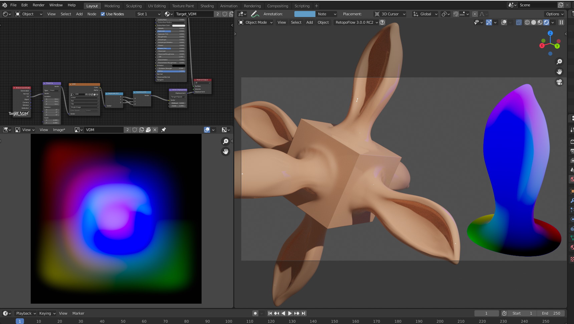Click the image editor zoom magnifier icon
Image resolution: width=574 pixels, height=324 pixels.
[x=226, y=141]
